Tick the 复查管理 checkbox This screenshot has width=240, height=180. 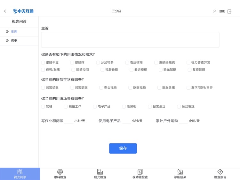[190, 70]
